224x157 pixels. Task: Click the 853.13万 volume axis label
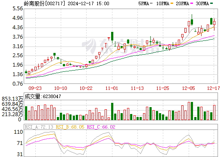[x=12, y=99]
